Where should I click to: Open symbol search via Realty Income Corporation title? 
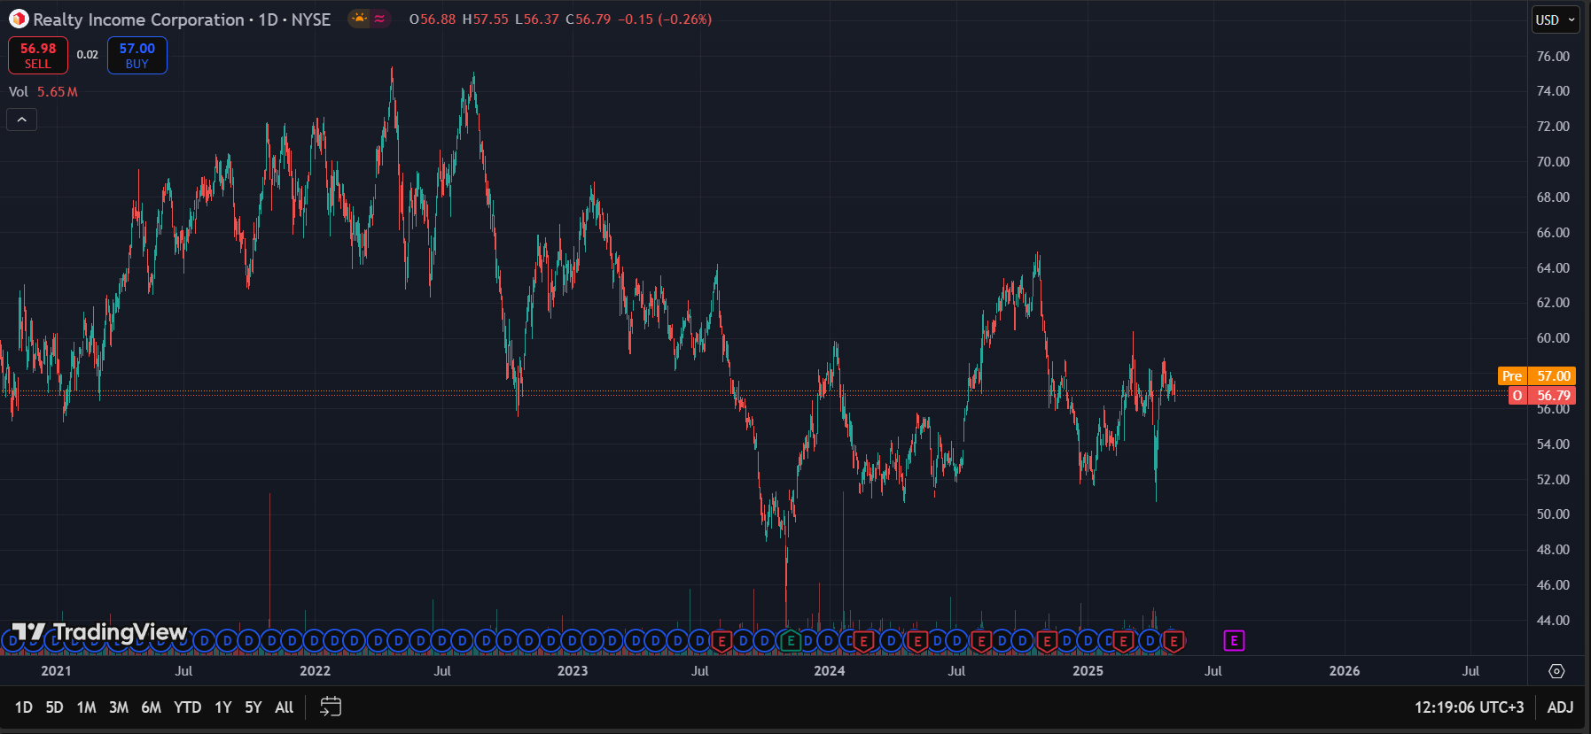138,19
